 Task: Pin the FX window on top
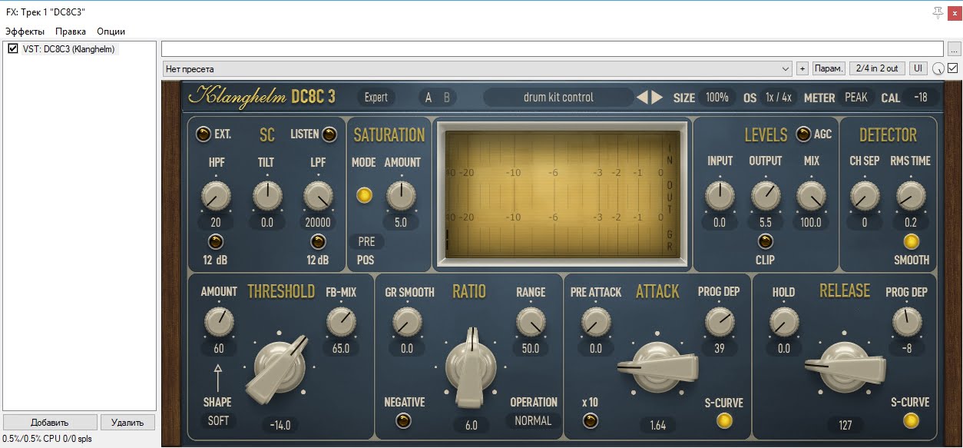(938, 12)
